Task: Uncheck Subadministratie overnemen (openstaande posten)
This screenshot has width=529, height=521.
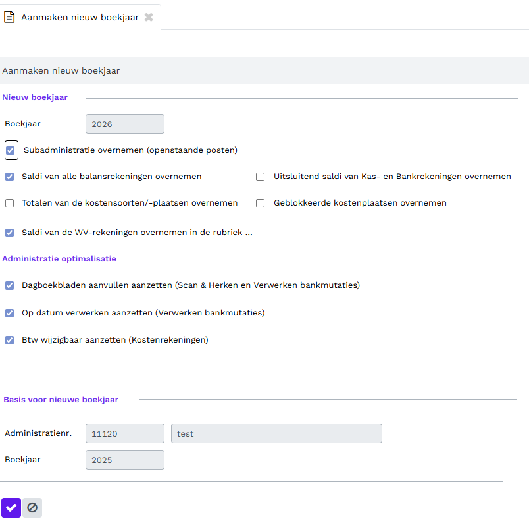Action: coord(11,150)
